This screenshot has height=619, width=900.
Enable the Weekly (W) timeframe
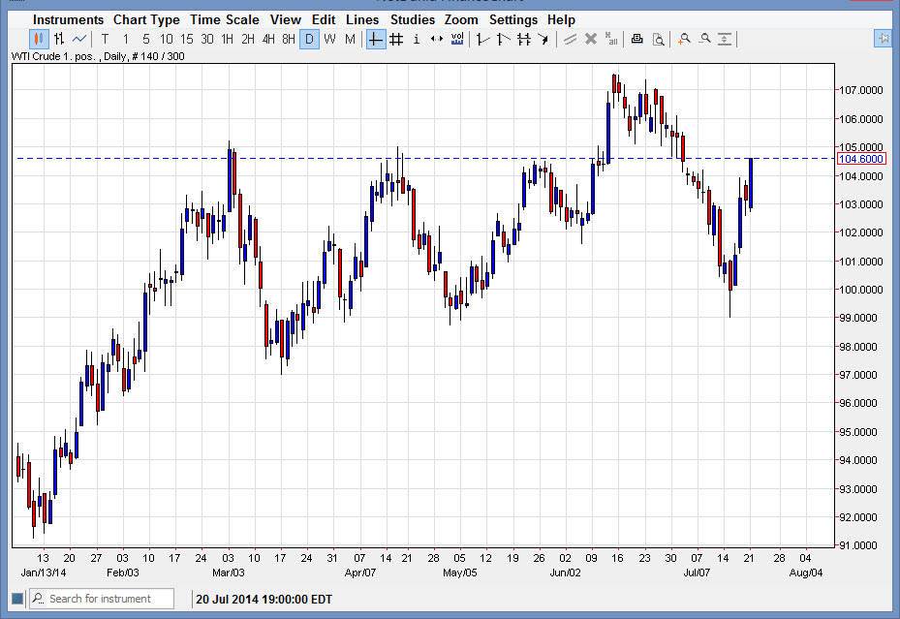[328, 39]
